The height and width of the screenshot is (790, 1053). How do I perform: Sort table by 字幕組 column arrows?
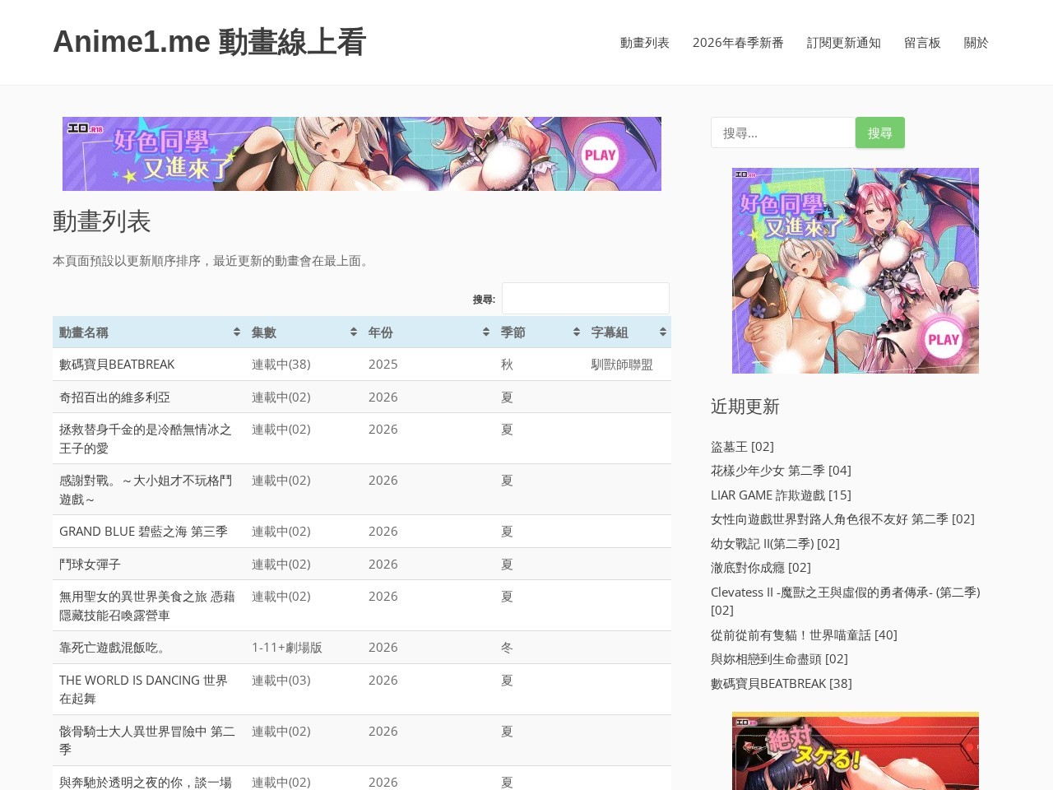(663, 332)
